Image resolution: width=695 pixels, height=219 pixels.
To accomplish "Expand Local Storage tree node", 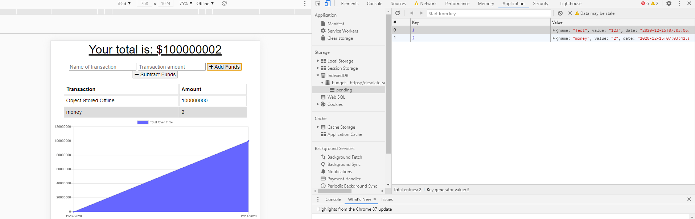I will (x=318, y=61).
